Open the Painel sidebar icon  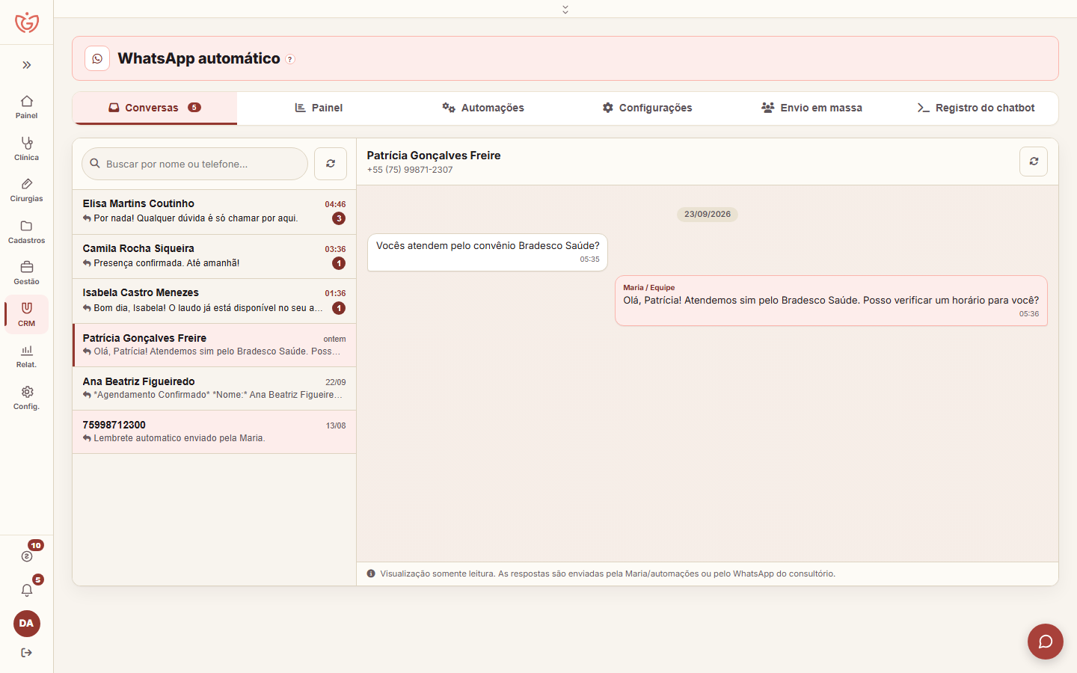pyautogui.click(x=26, y=107)
